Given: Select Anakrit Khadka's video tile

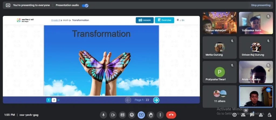Looking at the screenshot, I should (256, 72).
